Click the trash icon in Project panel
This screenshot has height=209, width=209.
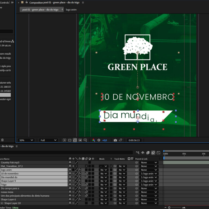pyautogui.click(x=2, y=140)
